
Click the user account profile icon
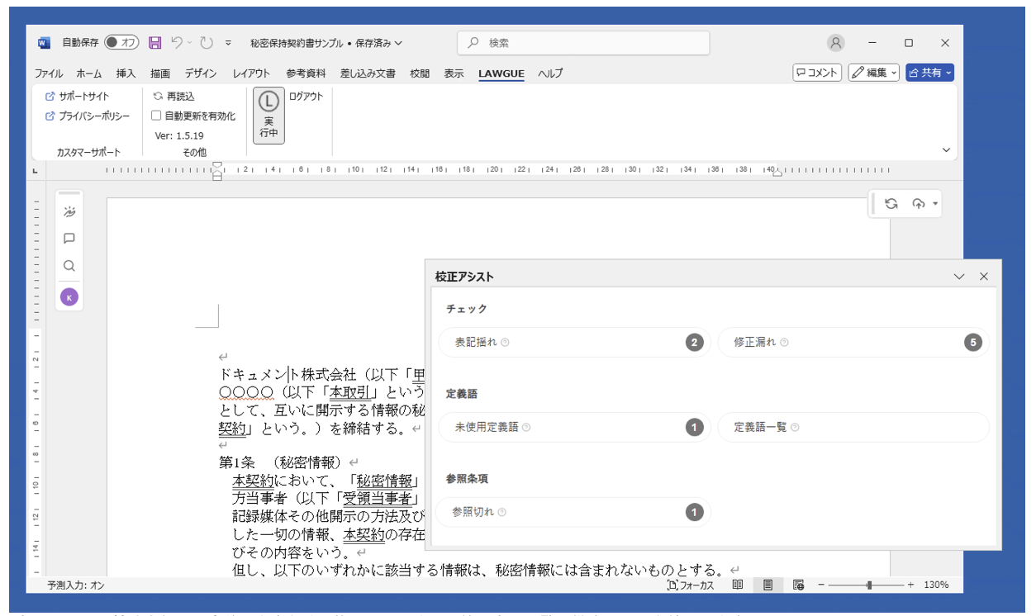pos(836,43)
